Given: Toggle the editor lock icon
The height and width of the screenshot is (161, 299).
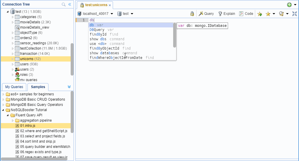Looking at the screenshot, I should click(192, 14).
